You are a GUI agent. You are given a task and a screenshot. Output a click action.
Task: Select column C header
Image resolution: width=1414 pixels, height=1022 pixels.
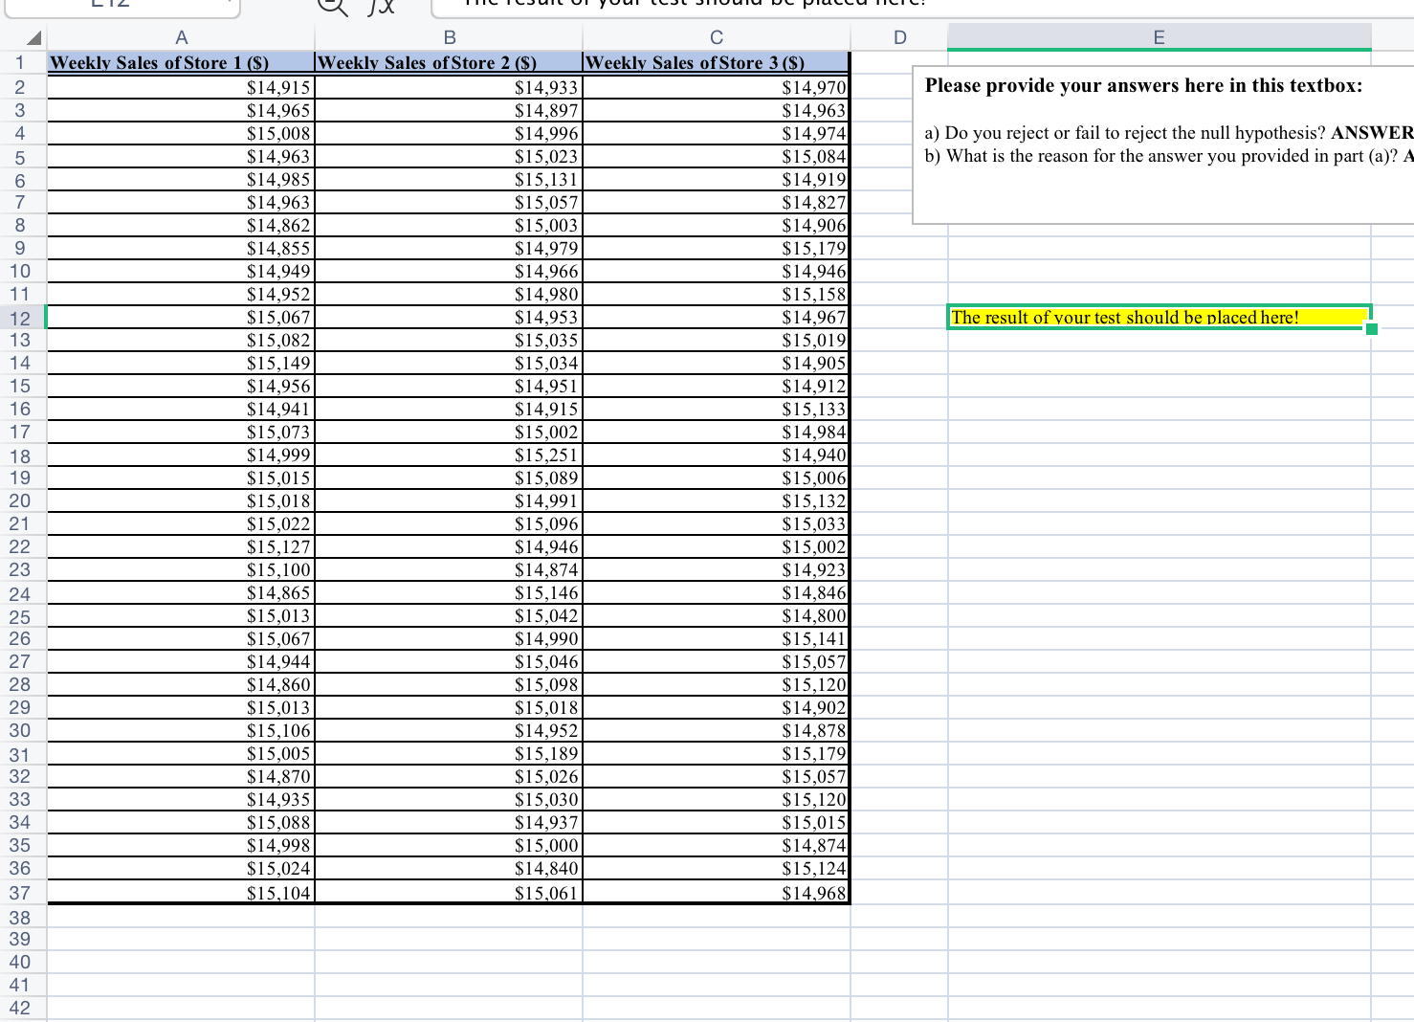point(717,37)
